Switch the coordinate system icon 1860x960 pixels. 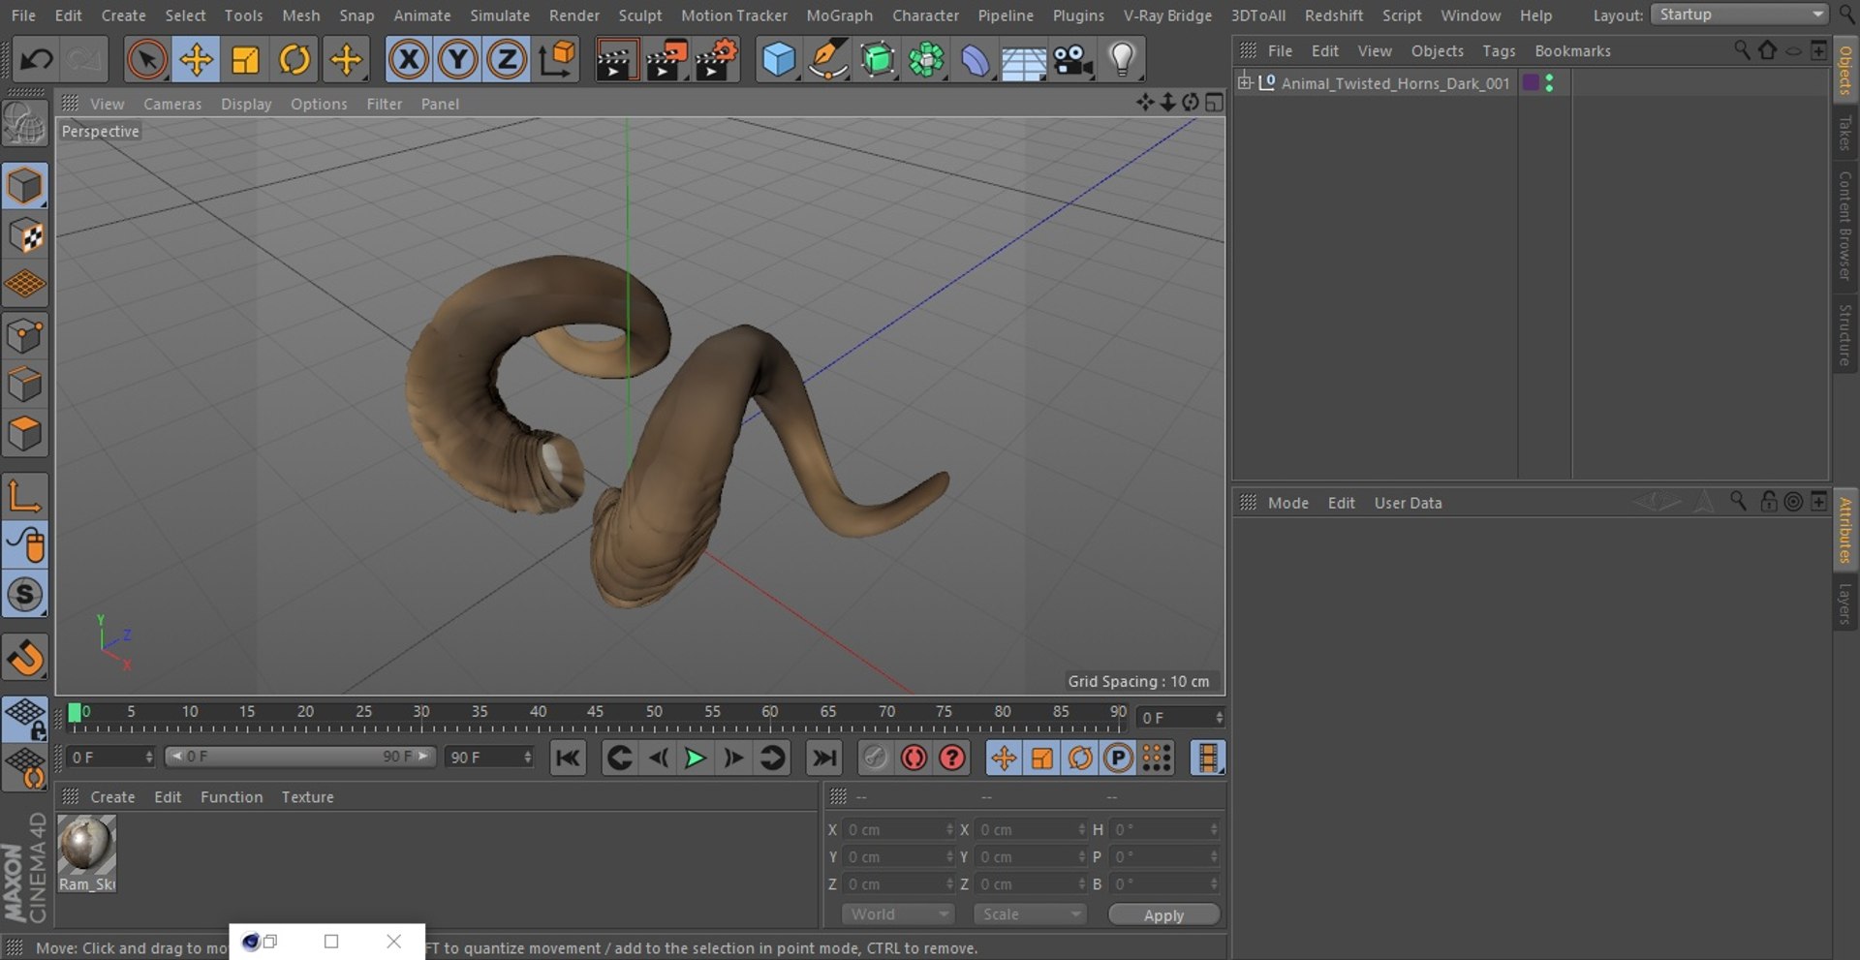click(x=557, y=60)
